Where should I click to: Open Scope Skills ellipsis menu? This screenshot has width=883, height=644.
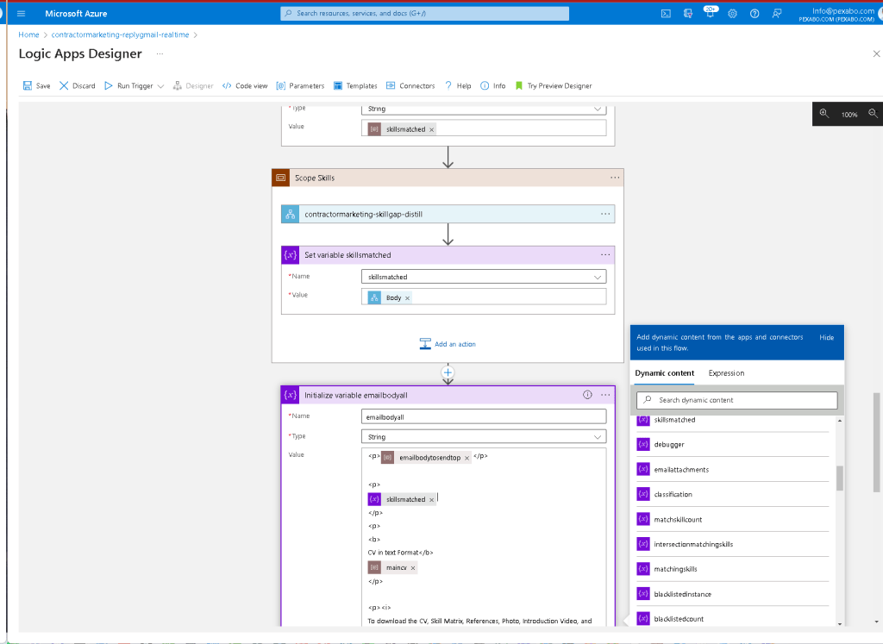[x=615, y=178]
